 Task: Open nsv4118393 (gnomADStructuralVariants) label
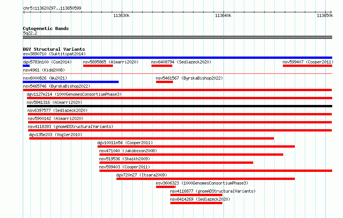click(x=71, y=126)
